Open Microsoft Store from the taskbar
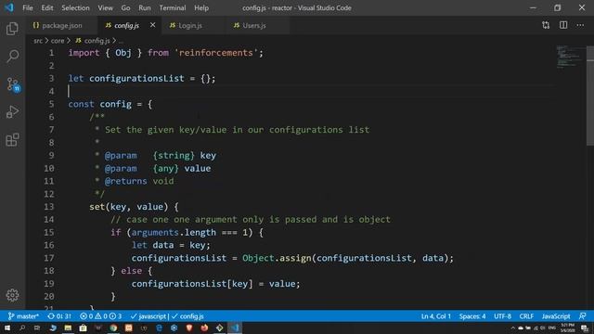 tap(83, 328)
